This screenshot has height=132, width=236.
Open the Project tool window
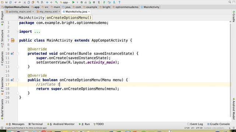pyautogui.click(x=2, y=18)
